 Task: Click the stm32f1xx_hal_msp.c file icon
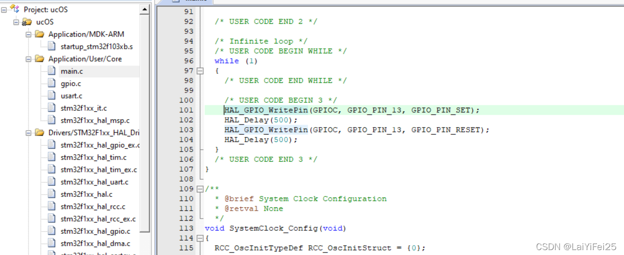(x=52, y=120)
